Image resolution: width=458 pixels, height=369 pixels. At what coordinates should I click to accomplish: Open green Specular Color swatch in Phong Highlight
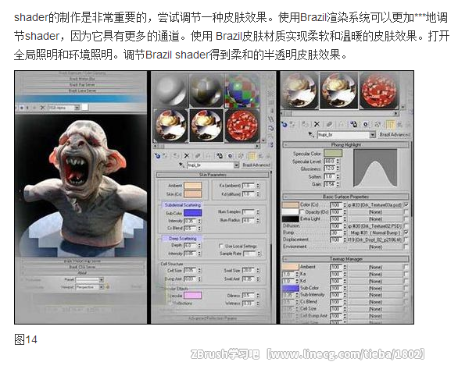(x=333, y=153)
